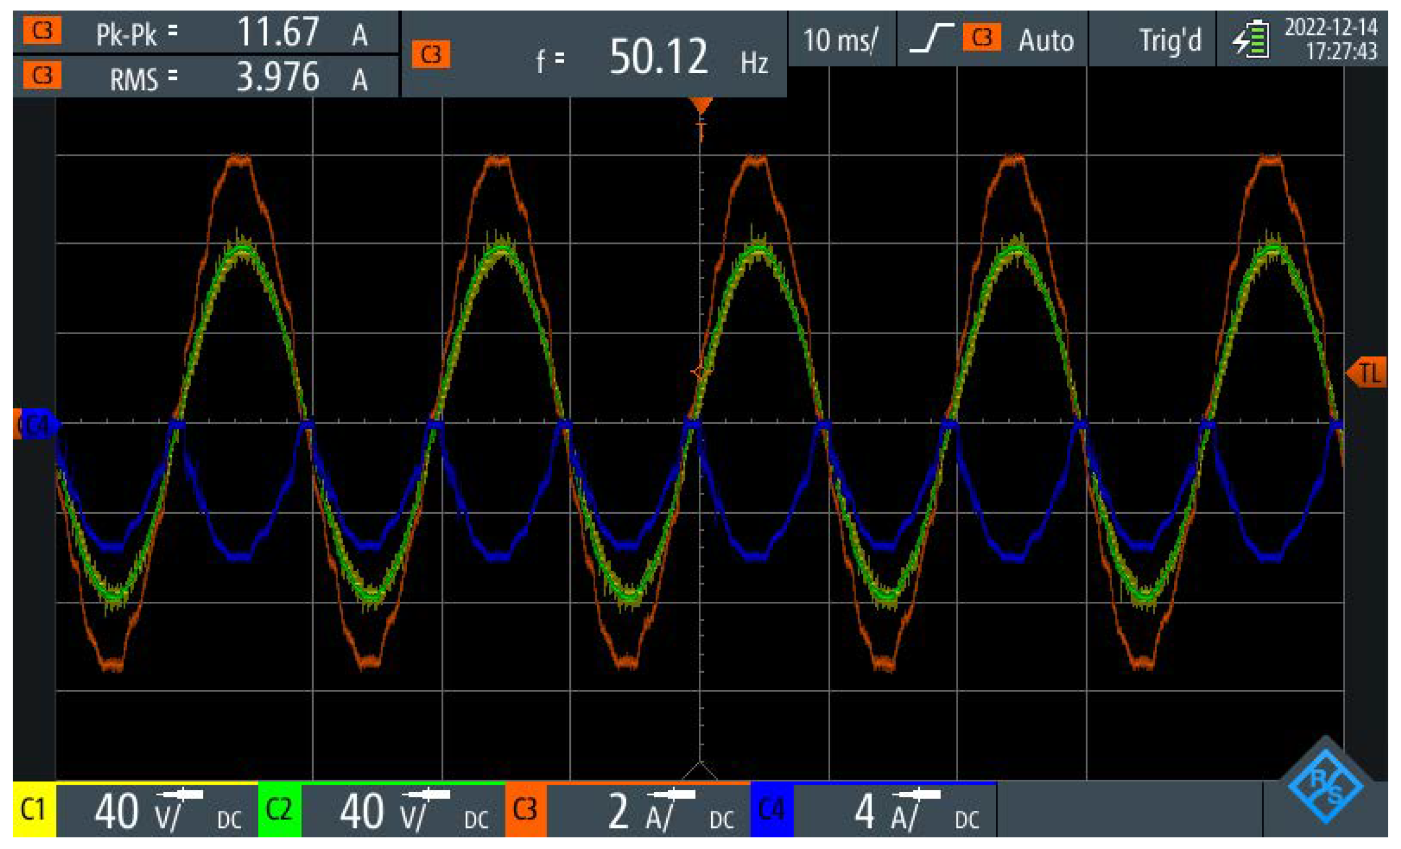Click the RMS measurement value
Viewport: 1401px width, 849px height.
pyautogui.click(x=278, y=78)
